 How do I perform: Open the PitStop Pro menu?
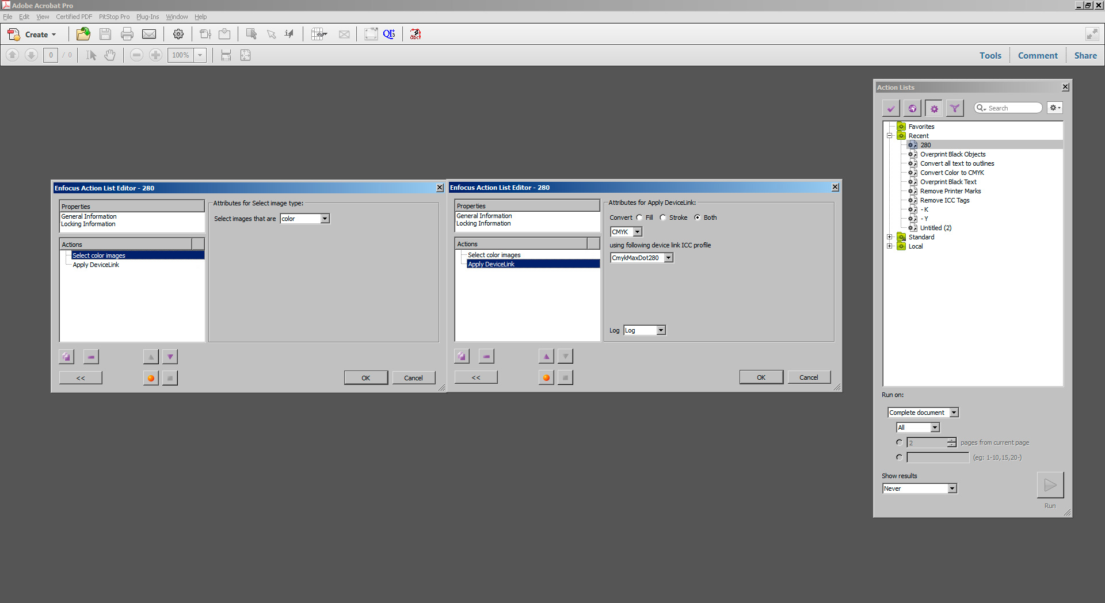[115, 17]
